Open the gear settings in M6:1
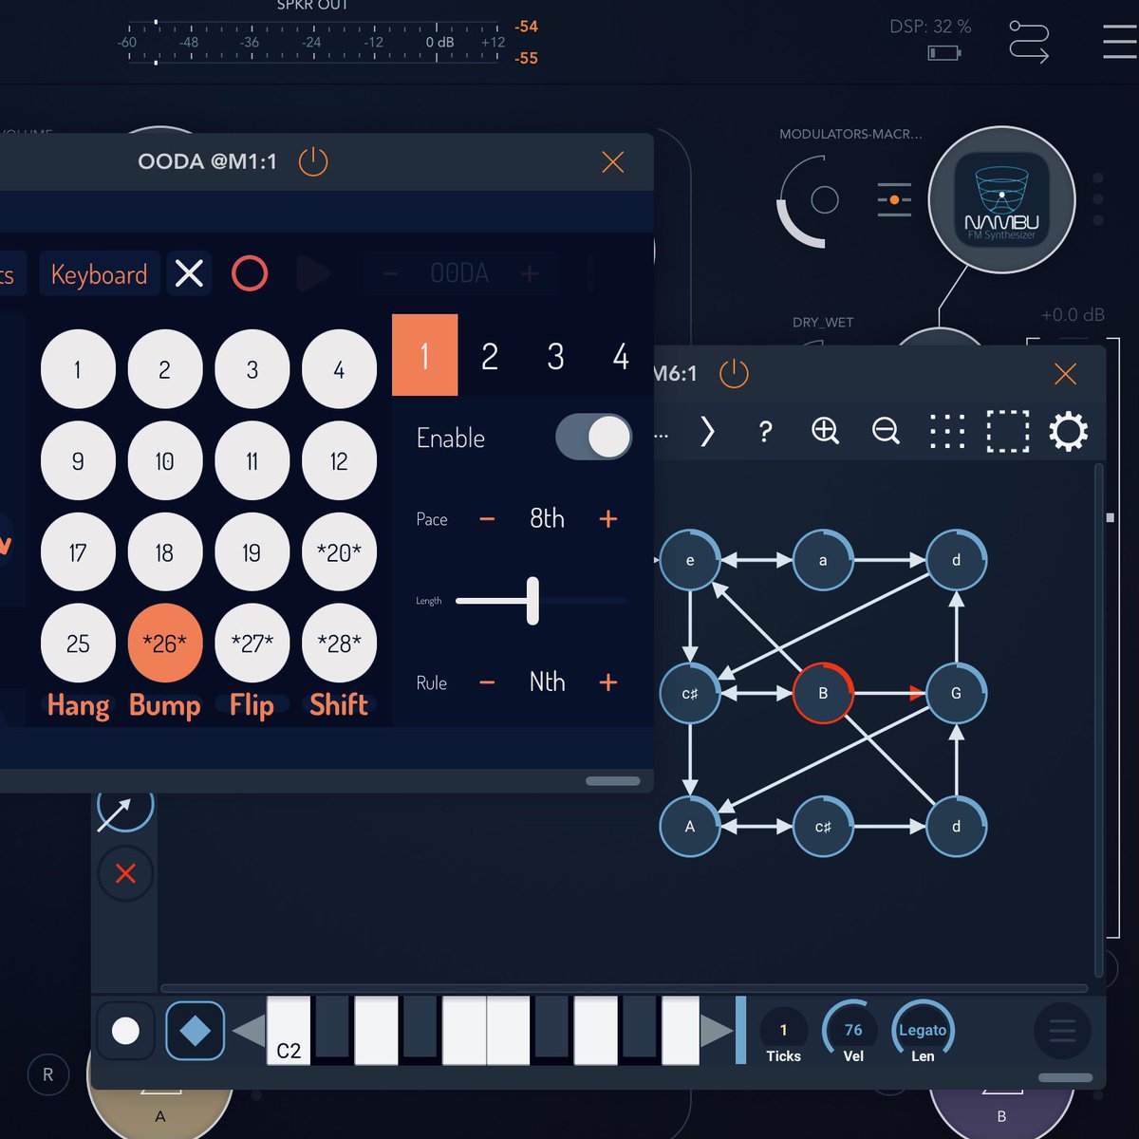The image size is (1139, 1139). 1068,431
